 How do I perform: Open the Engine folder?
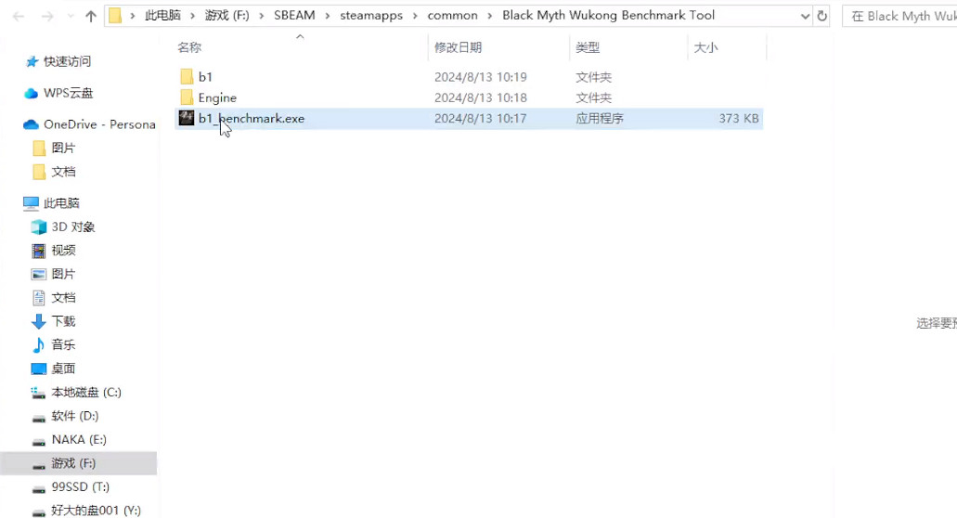click(217, 97)
